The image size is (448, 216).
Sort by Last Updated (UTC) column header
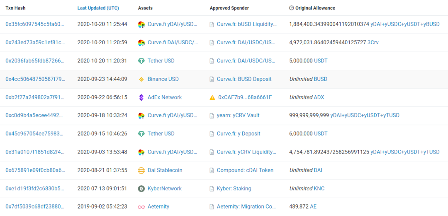coord(98,8)
